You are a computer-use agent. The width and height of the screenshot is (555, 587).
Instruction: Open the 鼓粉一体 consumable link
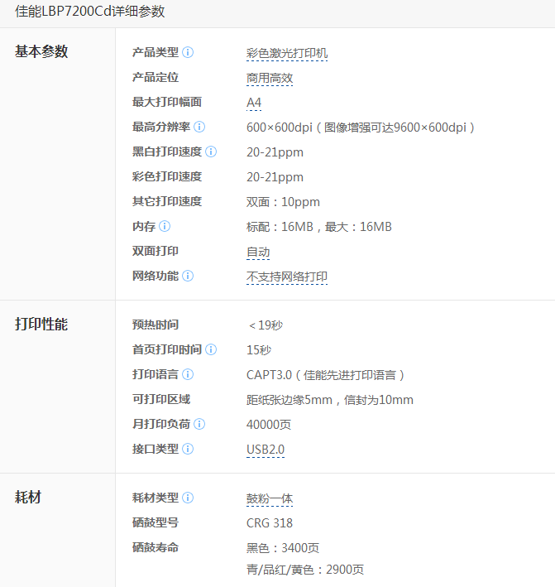pos(270,498)
